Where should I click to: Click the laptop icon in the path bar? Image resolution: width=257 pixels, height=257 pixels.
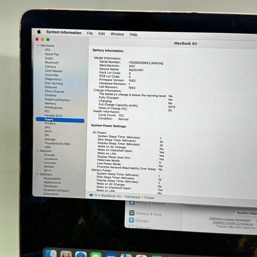coord(91,195)
